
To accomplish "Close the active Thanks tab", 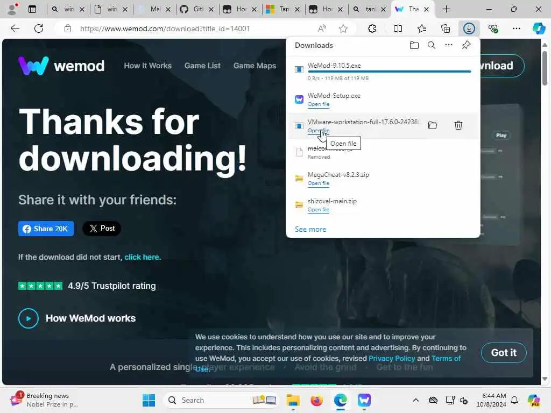I will coord(426,10).
